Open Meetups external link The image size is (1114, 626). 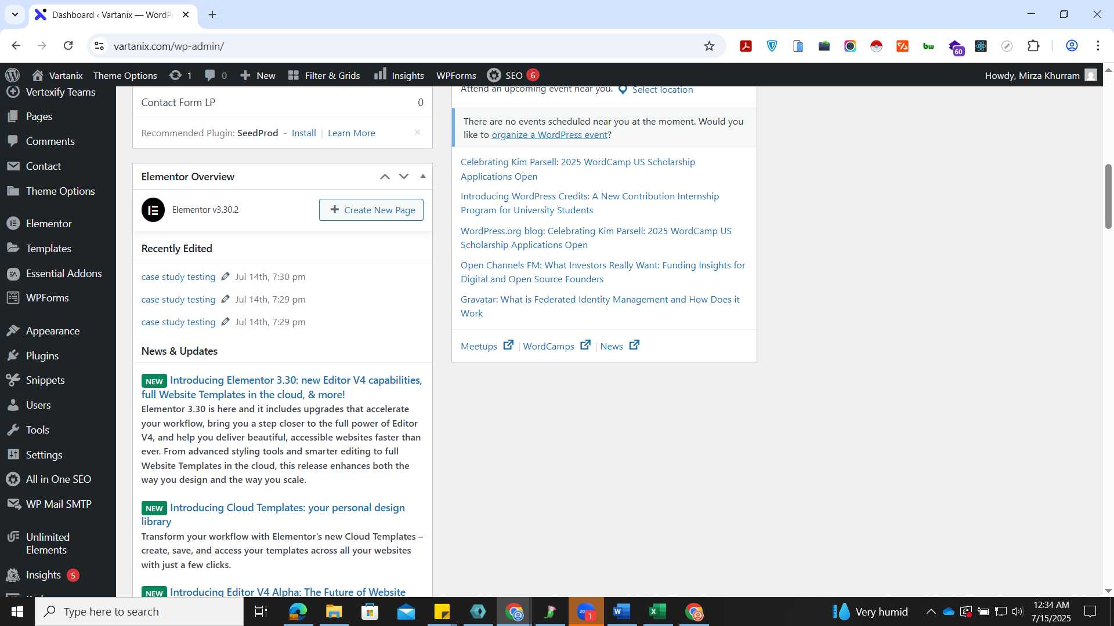[487, 346]
